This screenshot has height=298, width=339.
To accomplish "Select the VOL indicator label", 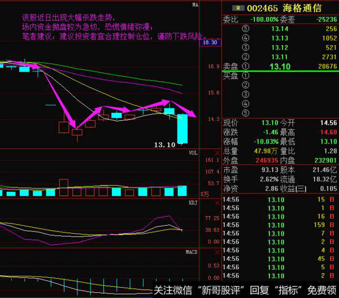I will tap(193, 153).
